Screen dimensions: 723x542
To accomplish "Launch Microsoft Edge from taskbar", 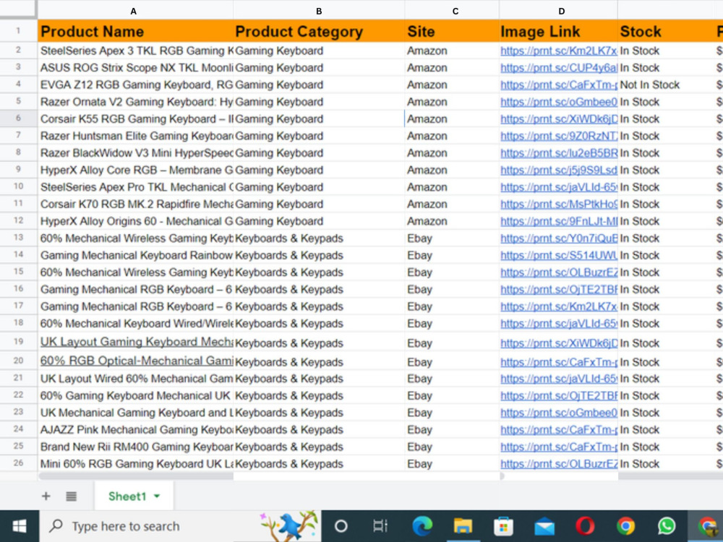I will (422, 526).
